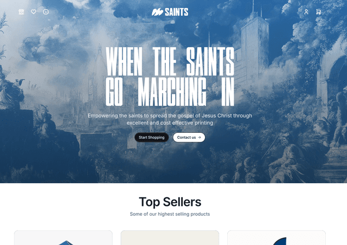This screenshot has height=245, width=347.
Task: Click the SAINTS wordmark in header
Action: (x=176, y=12)
